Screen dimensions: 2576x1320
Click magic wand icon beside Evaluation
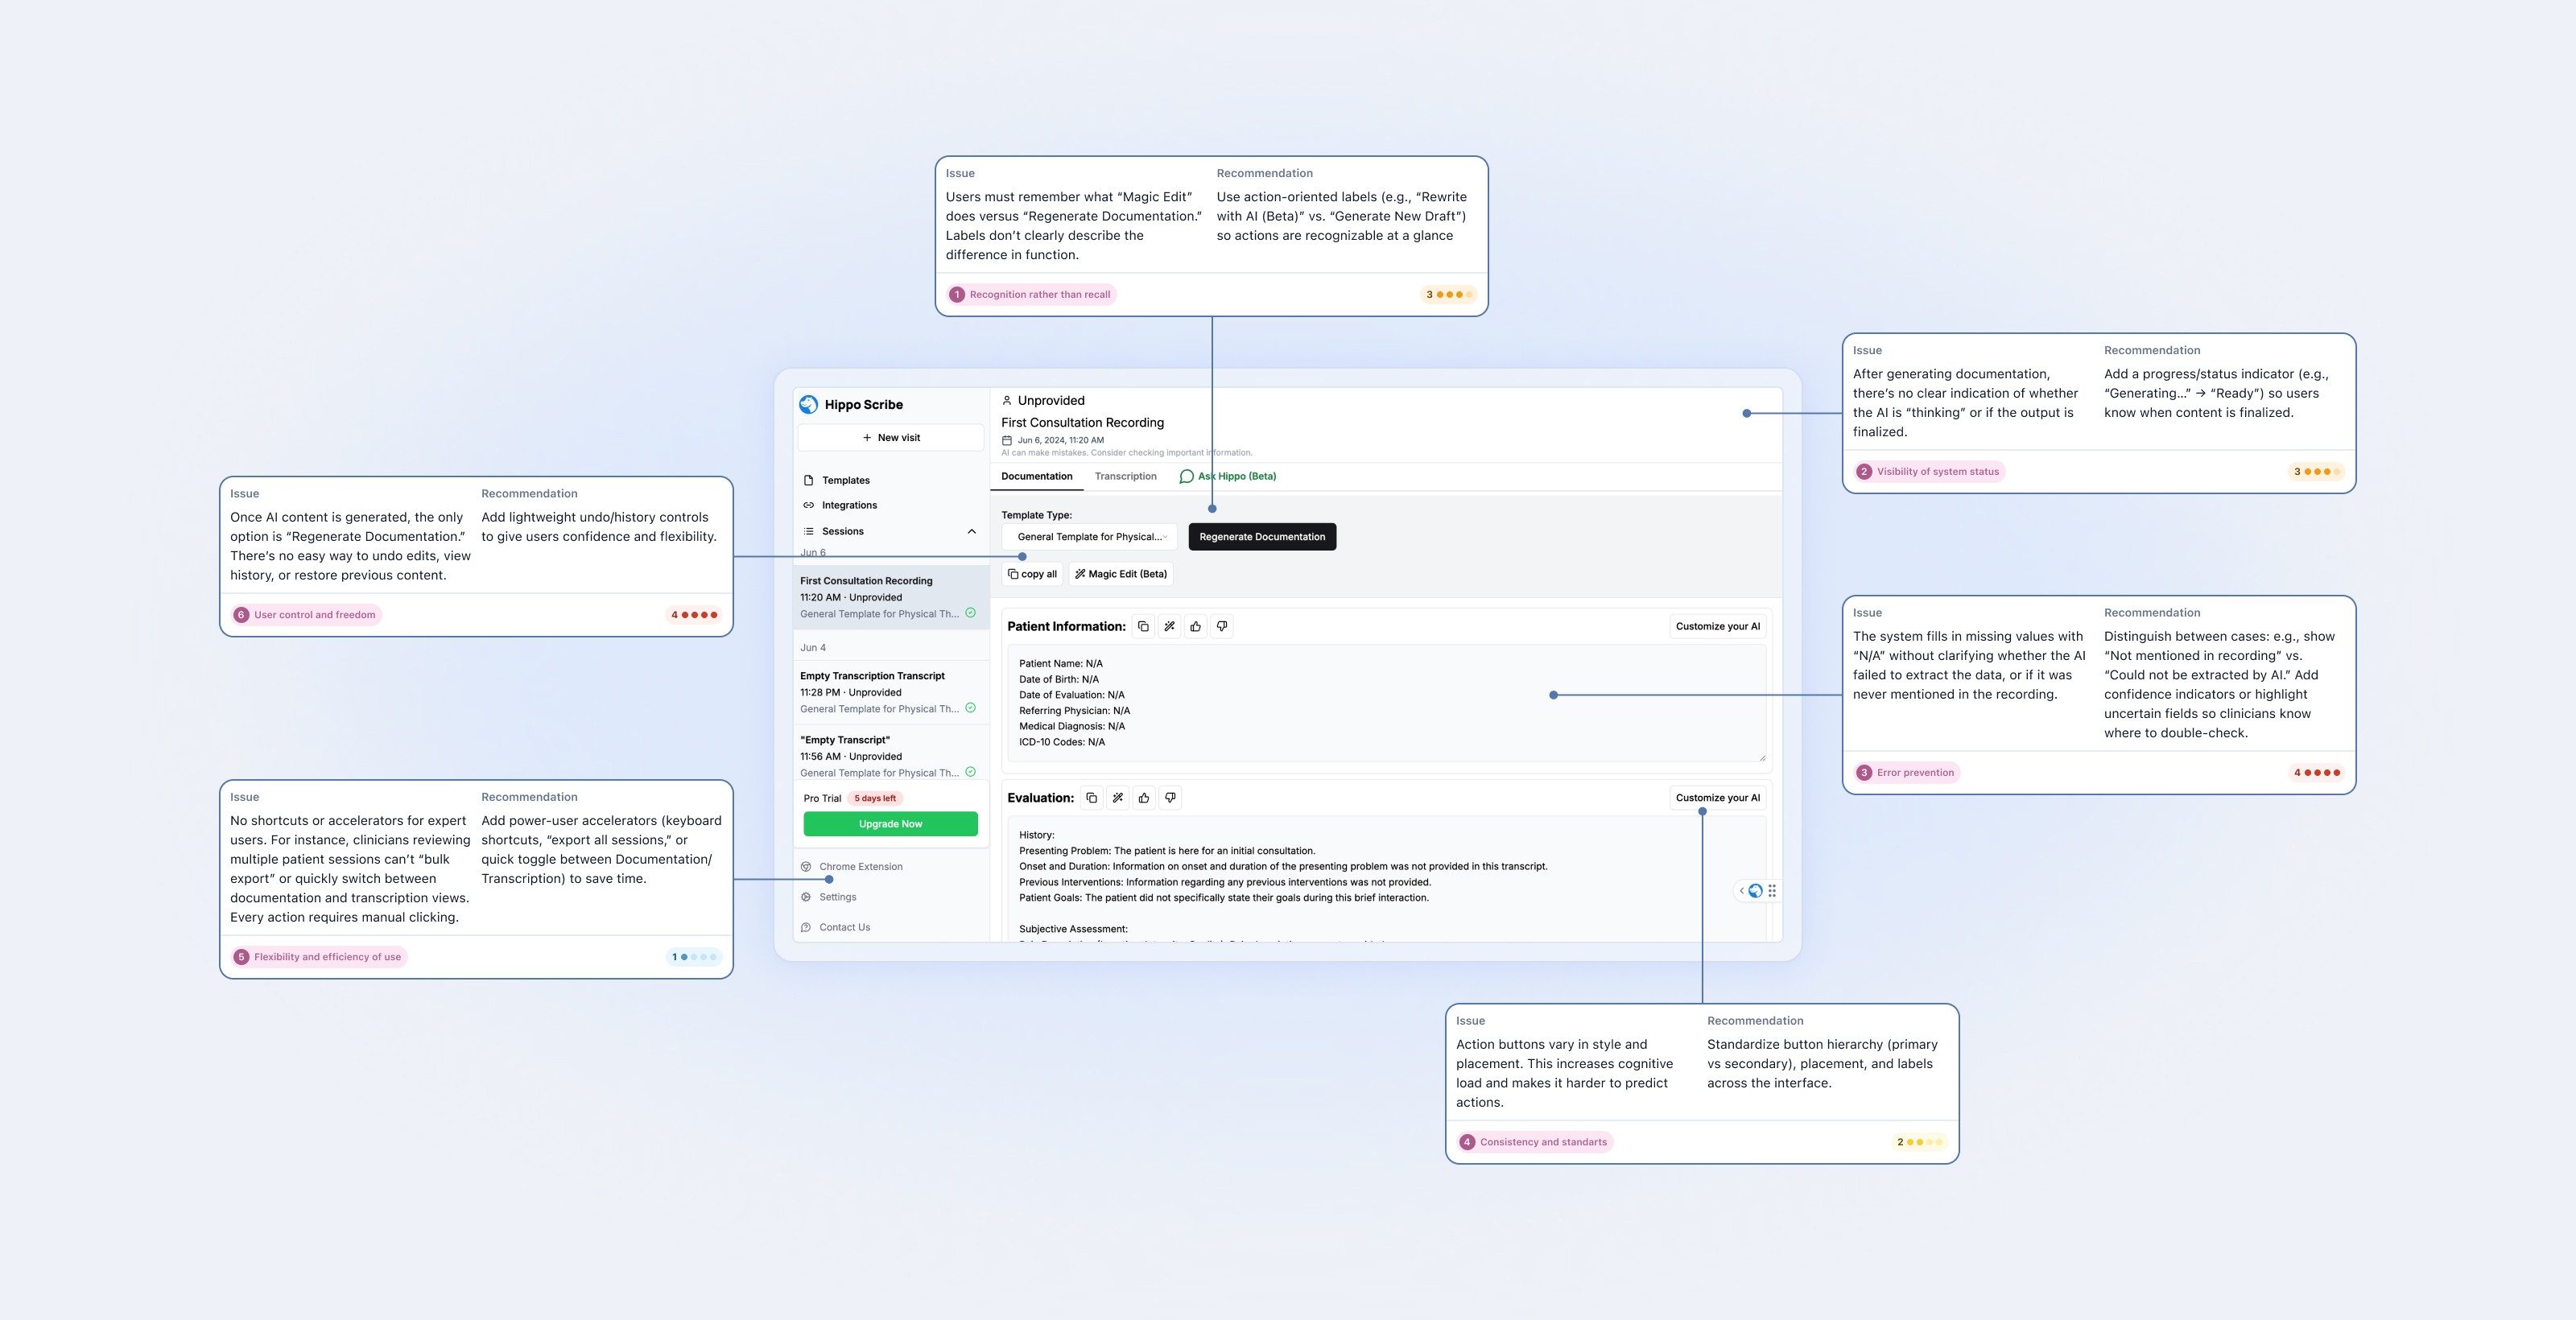1117,798
